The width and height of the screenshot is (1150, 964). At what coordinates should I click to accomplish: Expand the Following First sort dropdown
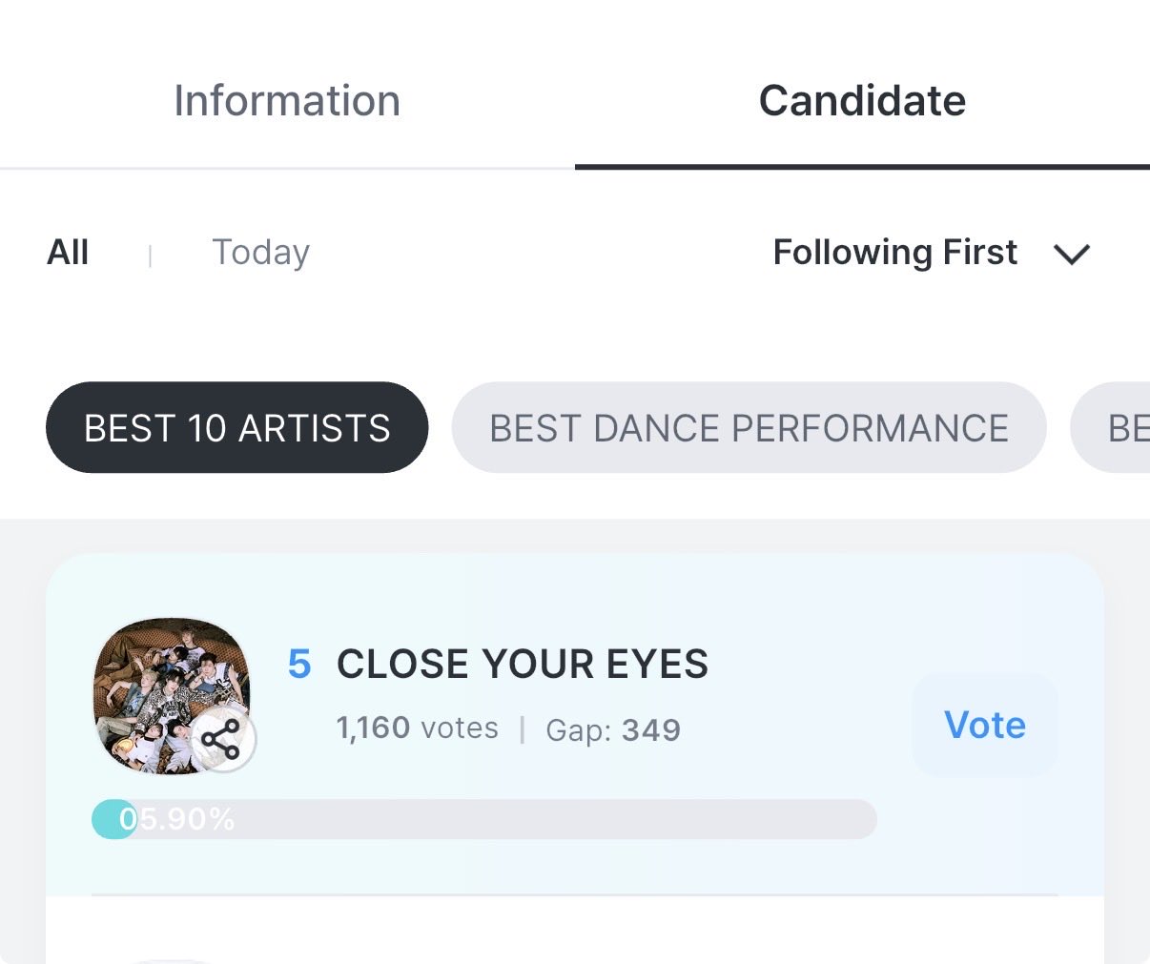point(894,253)
